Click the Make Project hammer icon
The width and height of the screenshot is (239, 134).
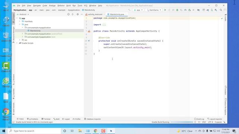tap(129, 10)
